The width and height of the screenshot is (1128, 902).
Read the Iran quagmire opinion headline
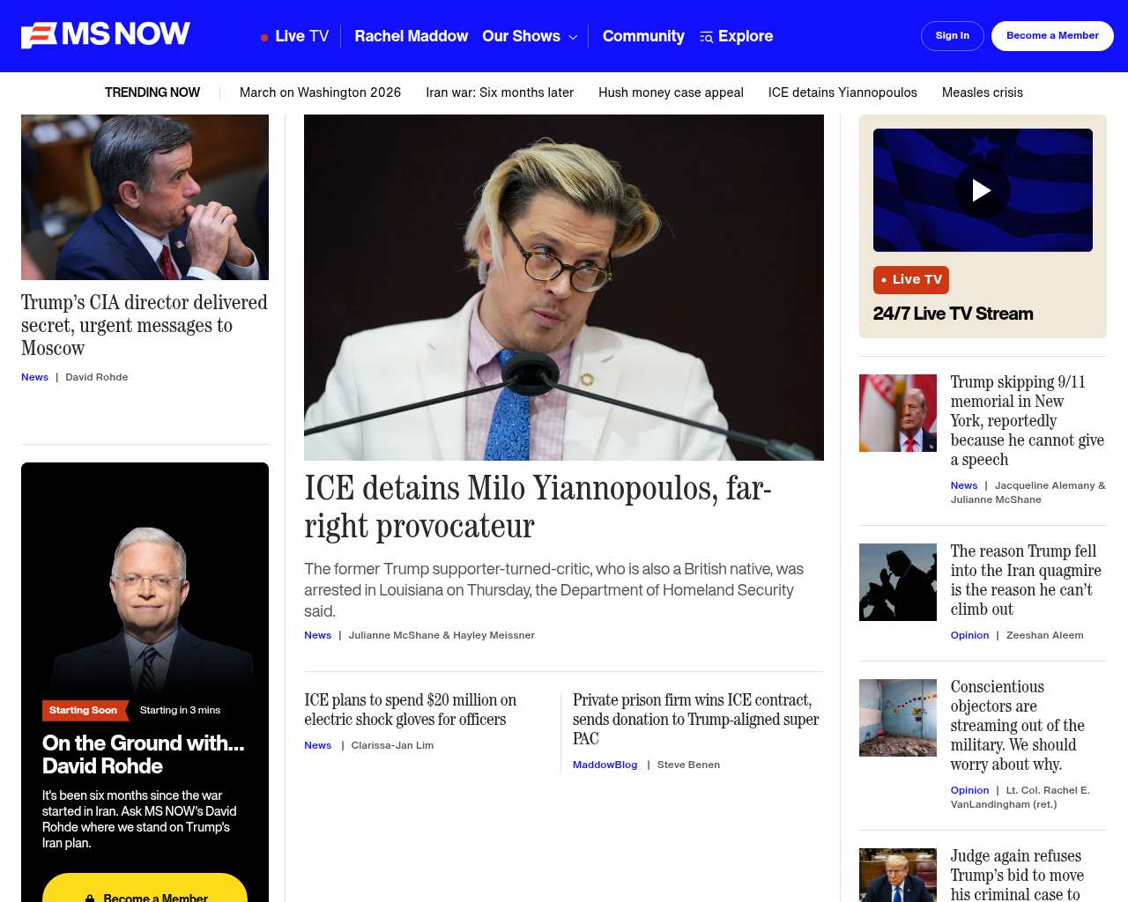tap(1026, 580)
